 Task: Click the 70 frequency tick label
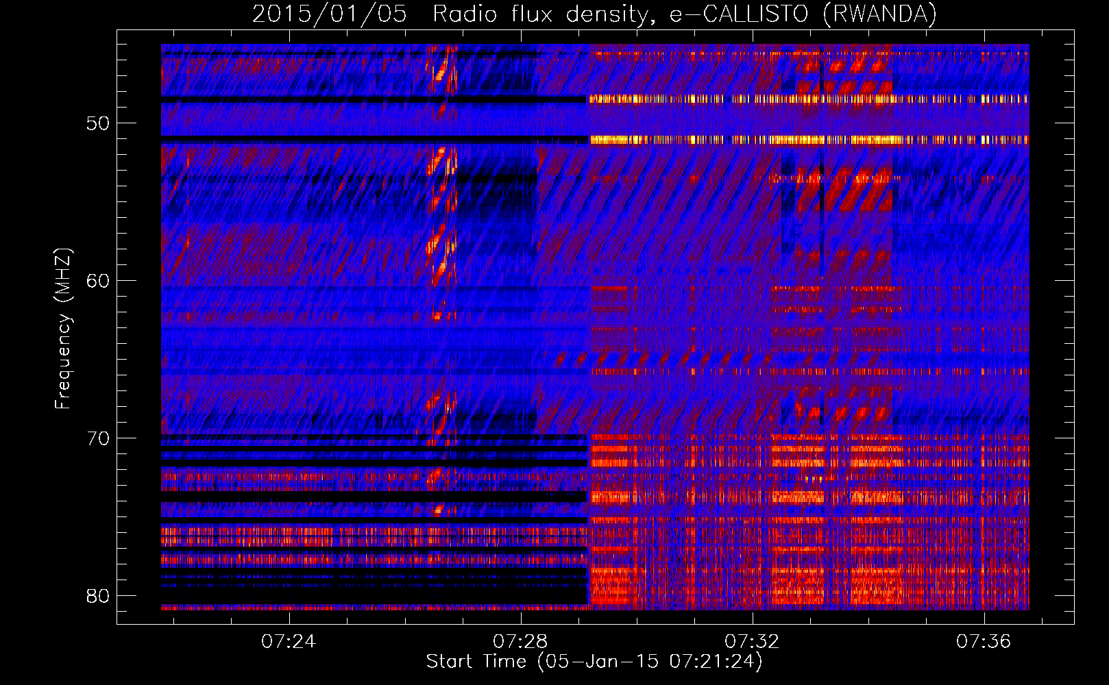tap(98, 438)
